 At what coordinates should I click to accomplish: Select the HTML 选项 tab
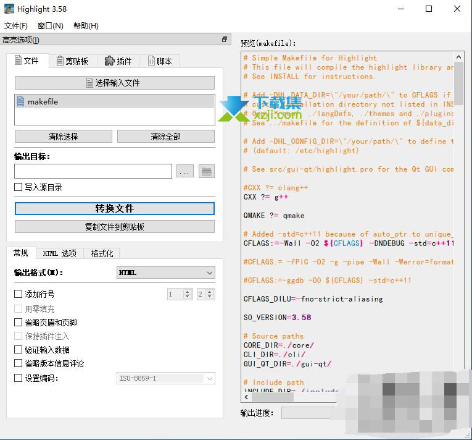[x=60, y=253]
